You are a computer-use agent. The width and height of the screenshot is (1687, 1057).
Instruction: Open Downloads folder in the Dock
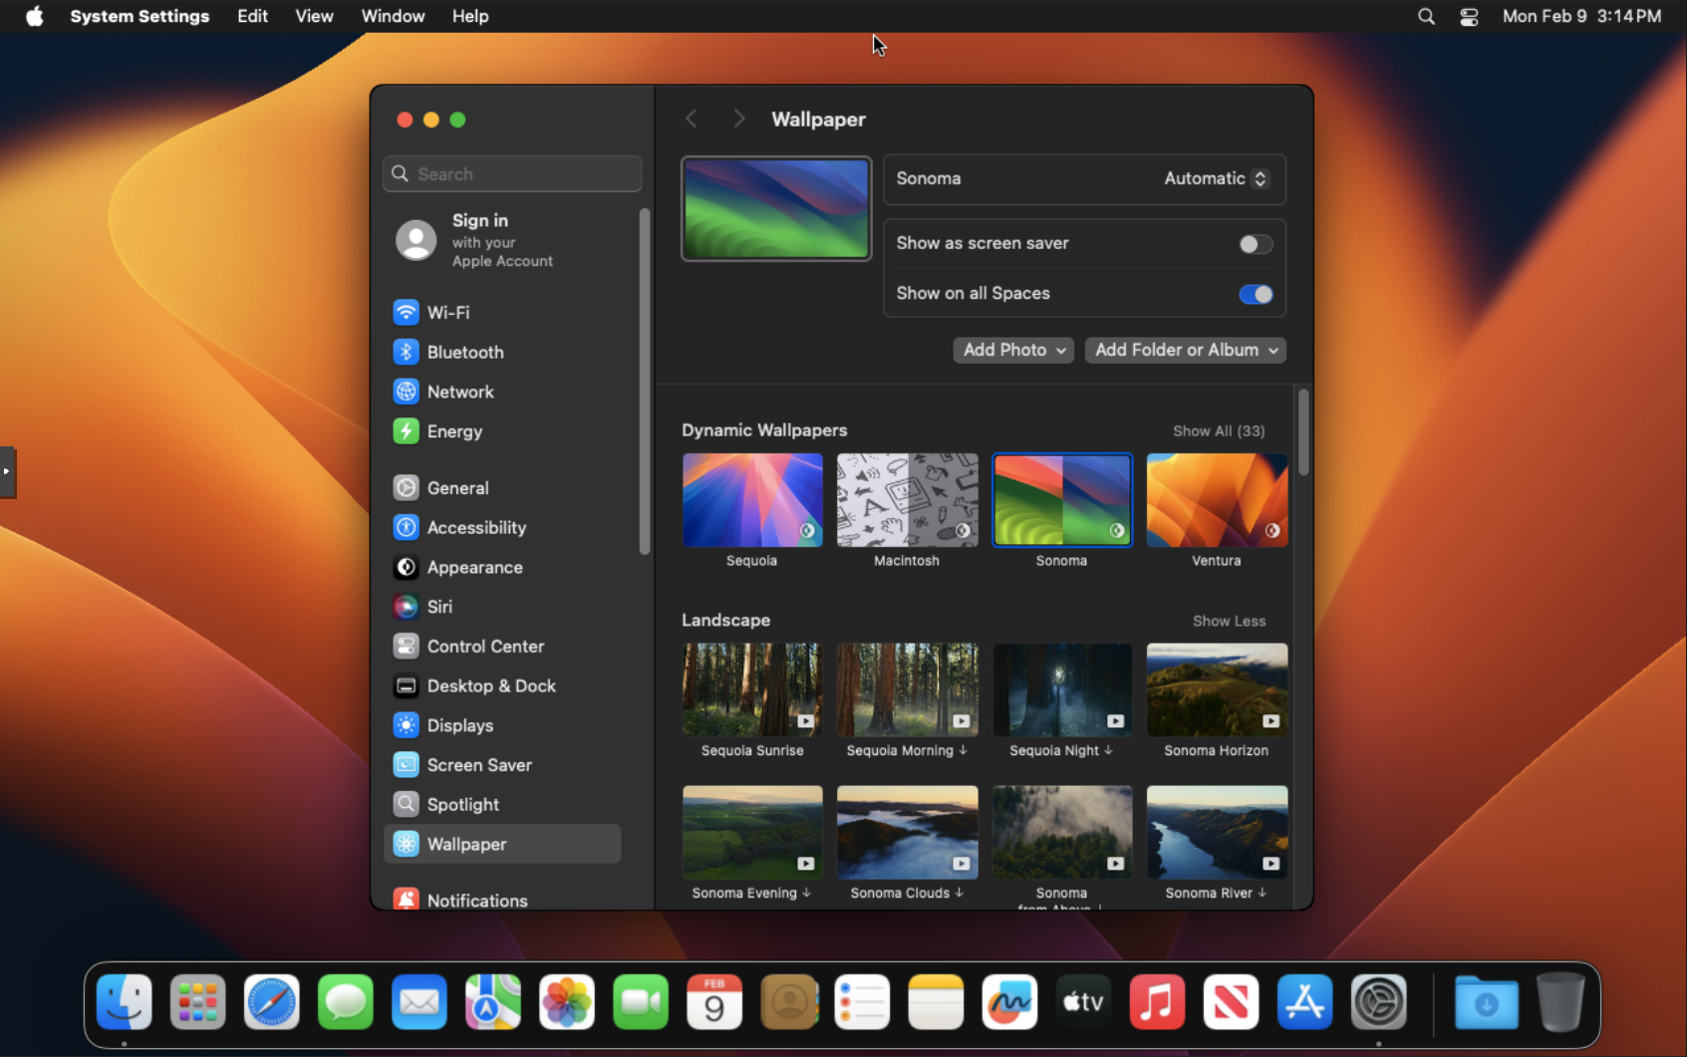point(1486,1001)
